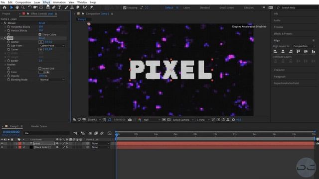Open pixel layer parent None dropdown
319x179 pixels.
coord(101,143)
